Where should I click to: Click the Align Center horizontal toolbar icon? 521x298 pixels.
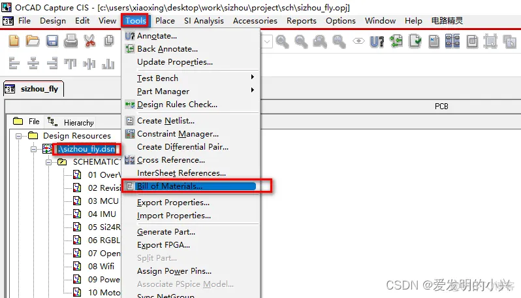click(x=33, y=63)
